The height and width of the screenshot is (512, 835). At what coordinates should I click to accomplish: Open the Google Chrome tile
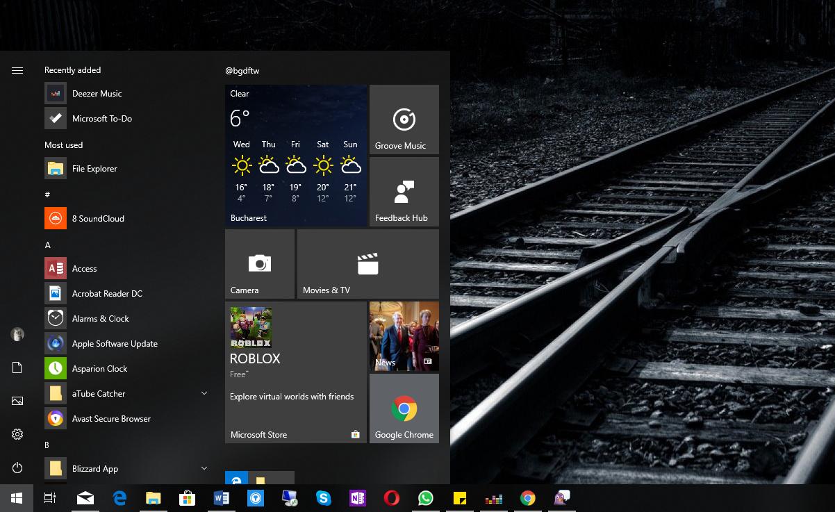point(404,408)
